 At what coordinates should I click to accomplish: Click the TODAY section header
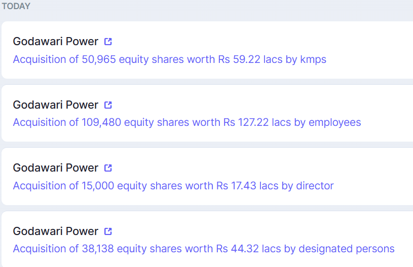(x=16, y=7)
